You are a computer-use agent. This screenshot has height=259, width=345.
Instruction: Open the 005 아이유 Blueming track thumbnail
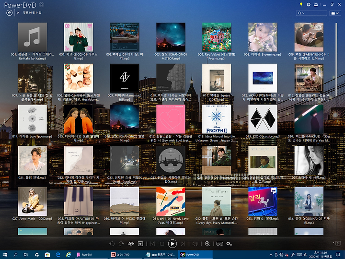coord(263,37)
